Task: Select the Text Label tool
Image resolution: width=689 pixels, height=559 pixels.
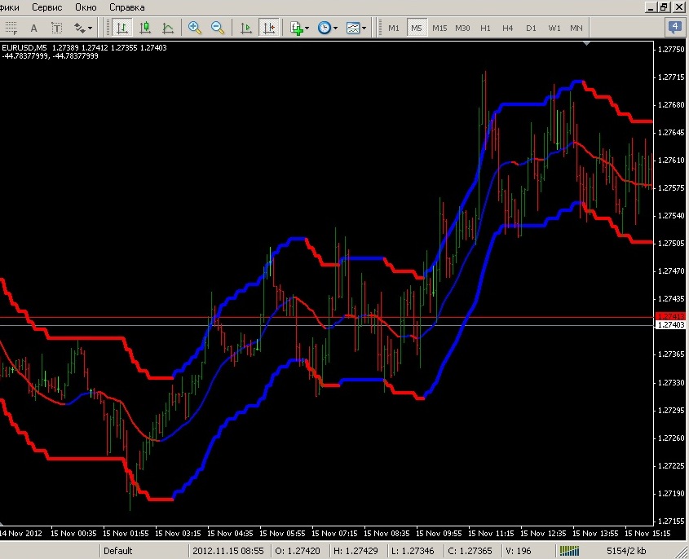Action: coord(57,28)
